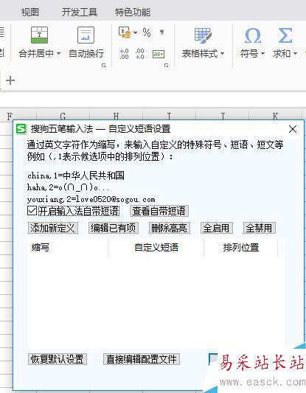Click 查看自带短语 button
This screenshot has width=306, height=393.
pos(159,211)
